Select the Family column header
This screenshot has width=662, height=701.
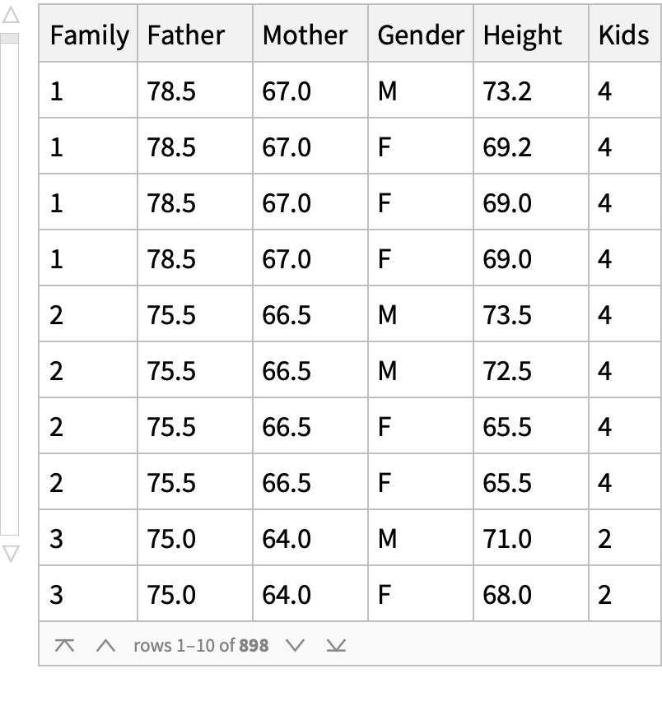point(89,35)
